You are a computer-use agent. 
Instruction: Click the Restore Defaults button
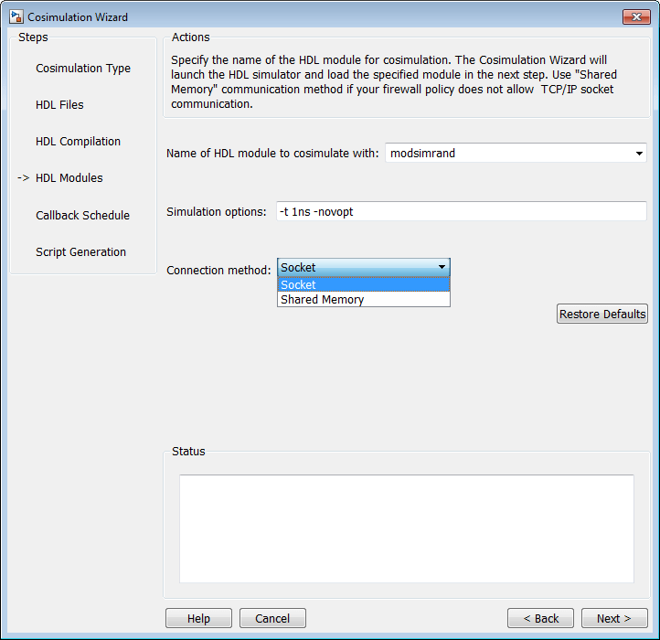point(602,314)
